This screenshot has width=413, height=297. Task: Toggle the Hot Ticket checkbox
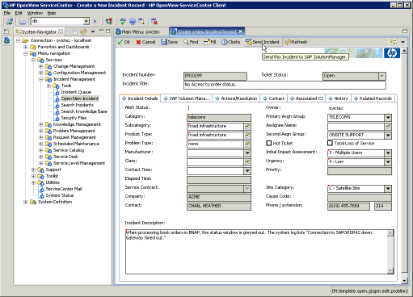[268, 143]
